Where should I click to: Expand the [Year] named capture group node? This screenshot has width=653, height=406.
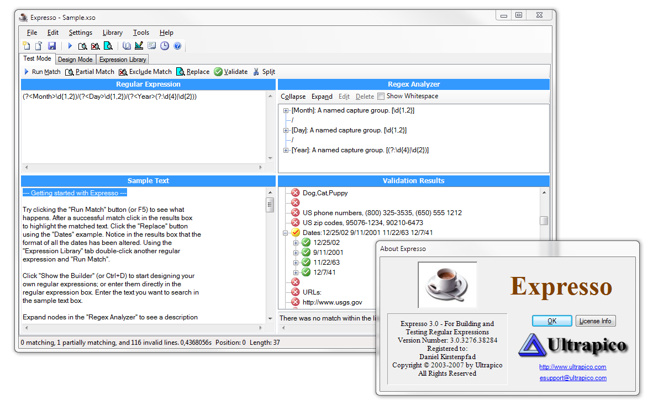point(286,150)
